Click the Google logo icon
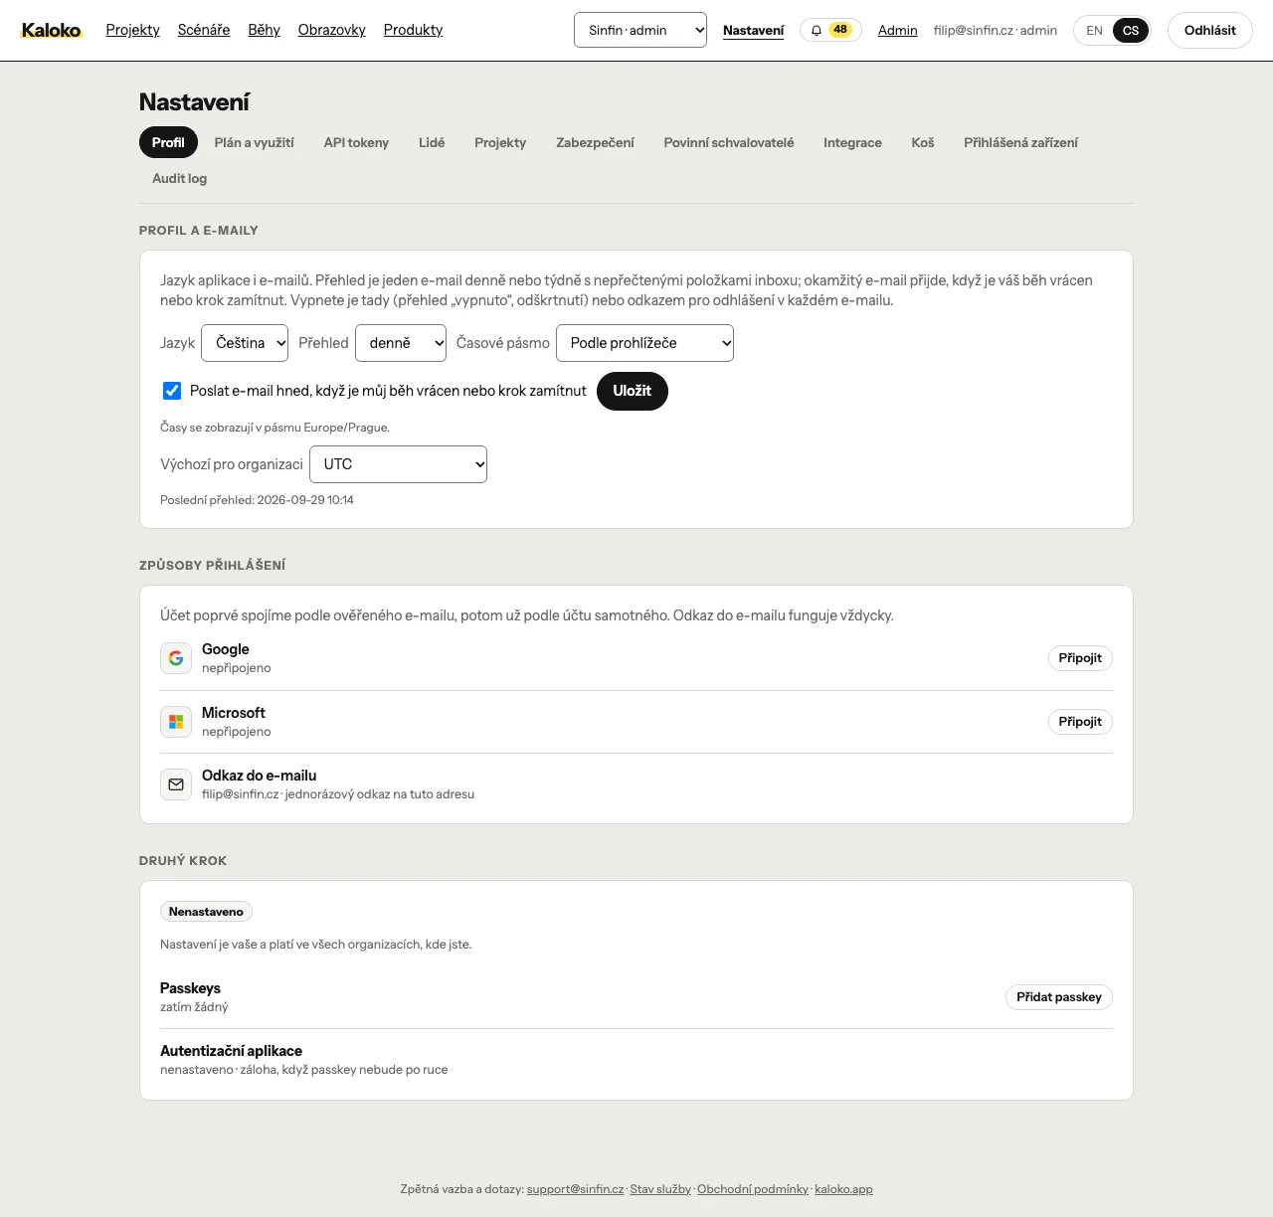Viewport: 1273px width, 1217px height. (x=176, y=658)
